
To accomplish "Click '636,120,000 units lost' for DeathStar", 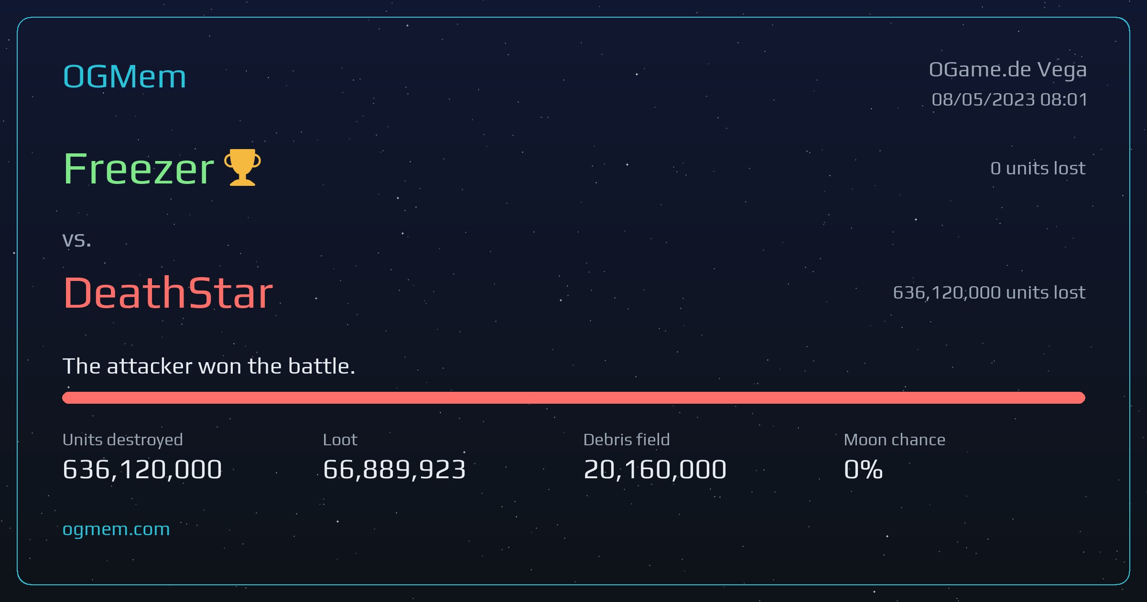I will click(989, 292).
